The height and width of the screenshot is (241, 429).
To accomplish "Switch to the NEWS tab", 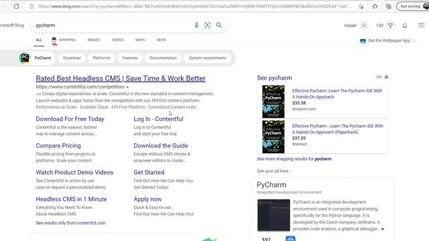I will (x=162, y=40).
